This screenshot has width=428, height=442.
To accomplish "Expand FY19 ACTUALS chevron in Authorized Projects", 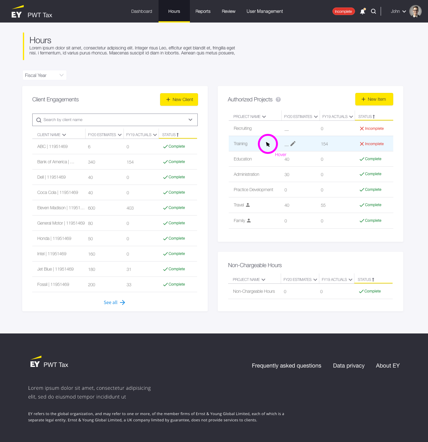I will (x=351, y=117).
